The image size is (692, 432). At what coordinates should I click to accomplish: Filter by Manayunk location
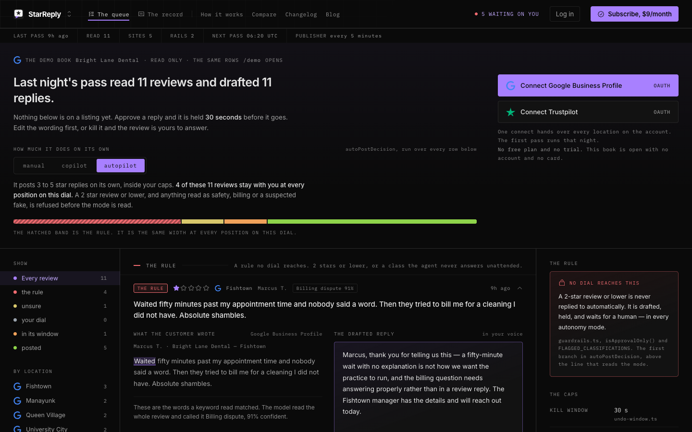pos(60,401)
